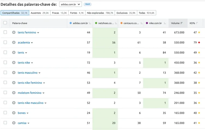This screenshot has width=205, height=130.
Task: Expand arrow next to tenis nike feminino
Action: click(44, 83)
